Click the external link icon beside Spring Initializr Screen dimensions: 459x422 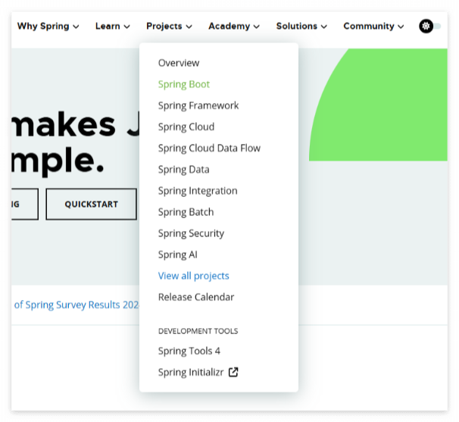coord(233,372)
